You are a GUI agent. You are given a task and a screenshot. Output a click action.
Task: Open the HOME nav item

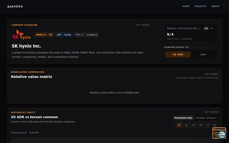(x=186, y=6)
